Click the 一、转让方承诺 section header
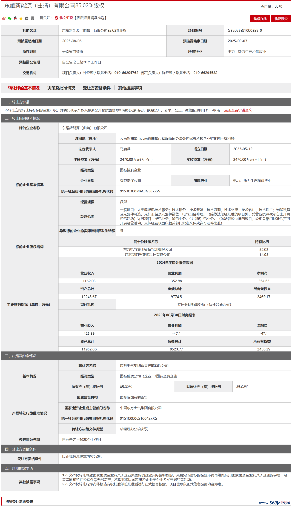The image size is (292, 507). pyautogui.click(x=146, y=102)
